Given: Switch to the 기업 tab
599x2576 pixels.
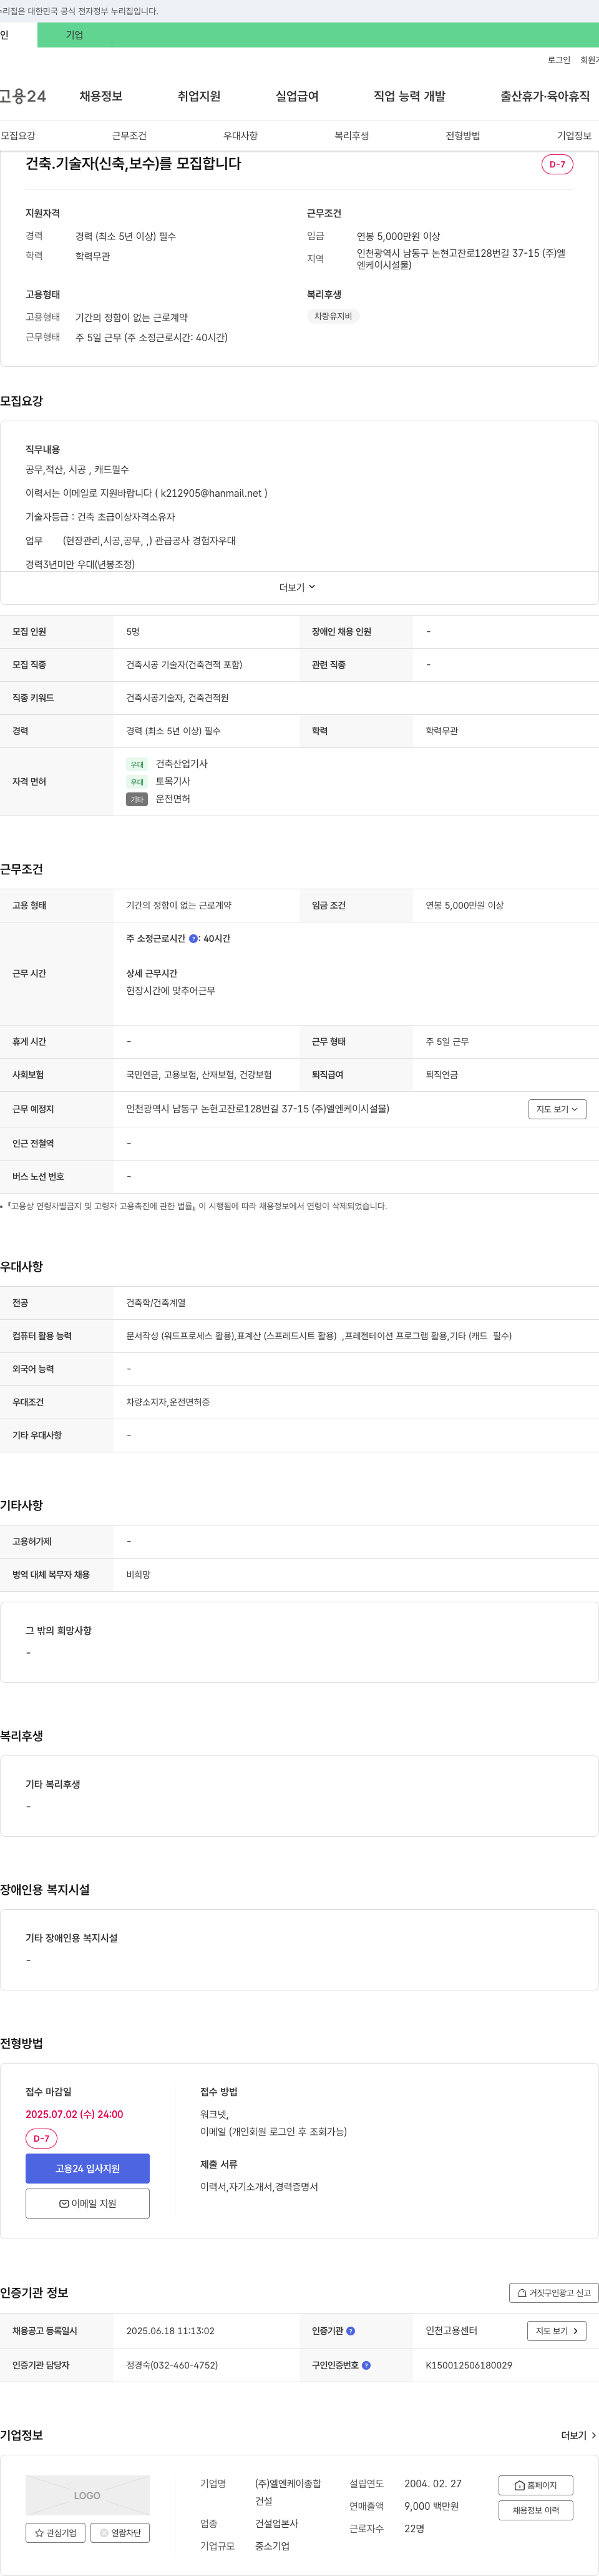Looking at the screenshot, I should (75, 35).
